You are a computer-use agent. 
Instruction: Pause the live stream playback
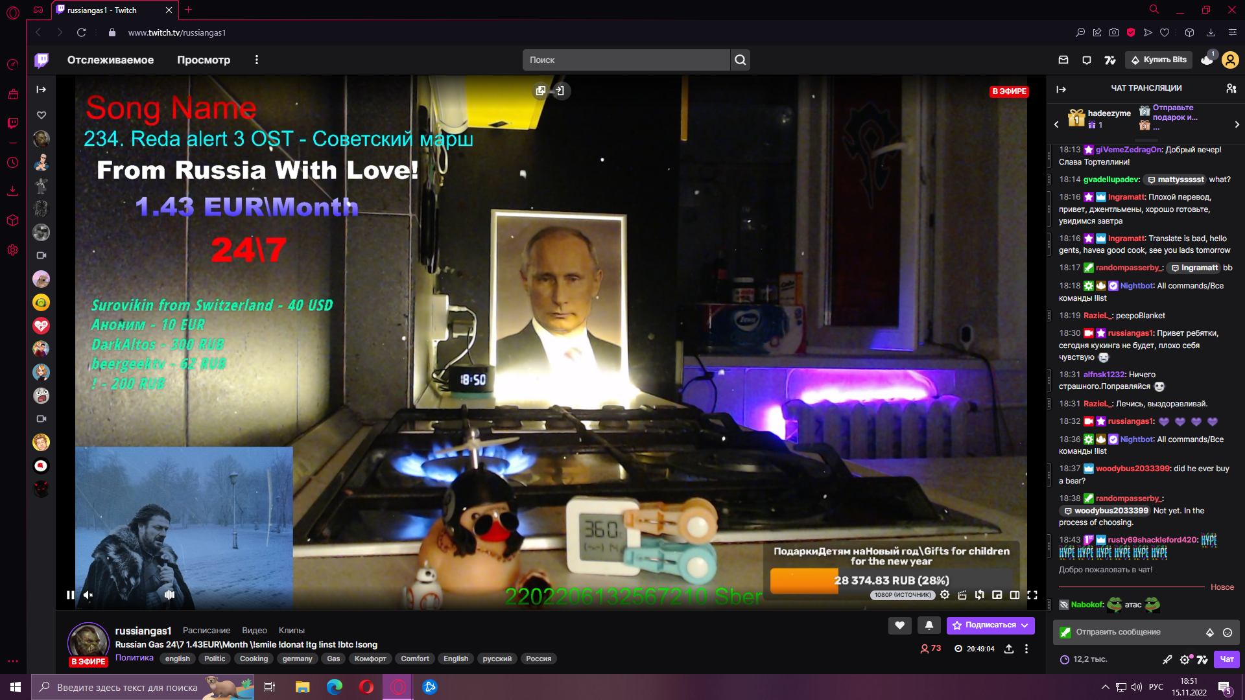70,595
